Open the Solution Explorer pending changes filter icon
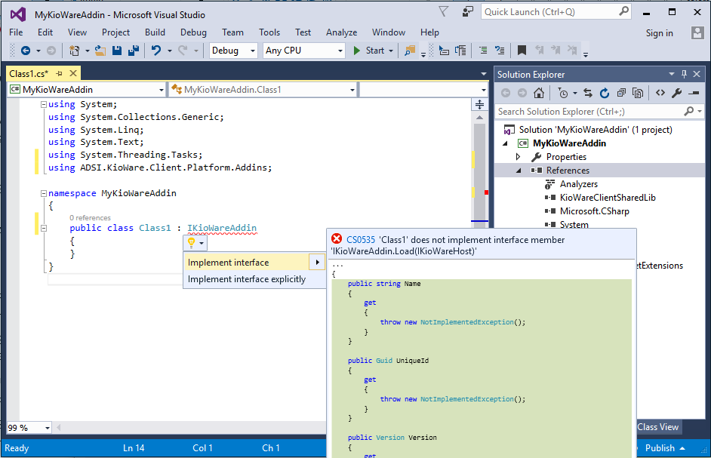Image resolution: width=711 pixels, height=458 pixels. [x=563, y=93]
